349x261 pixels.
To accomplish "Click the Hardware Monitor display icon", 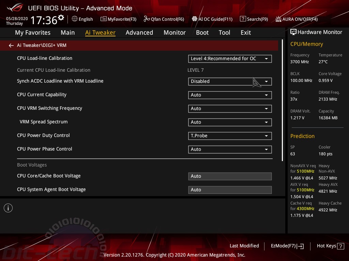I will click(x=293, y=32).
